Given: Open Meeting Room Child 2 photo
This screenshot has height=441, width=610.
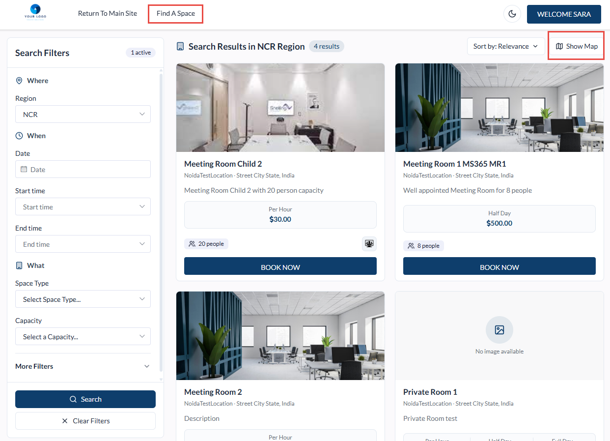Looking at the screenshot, I should 280,108.
